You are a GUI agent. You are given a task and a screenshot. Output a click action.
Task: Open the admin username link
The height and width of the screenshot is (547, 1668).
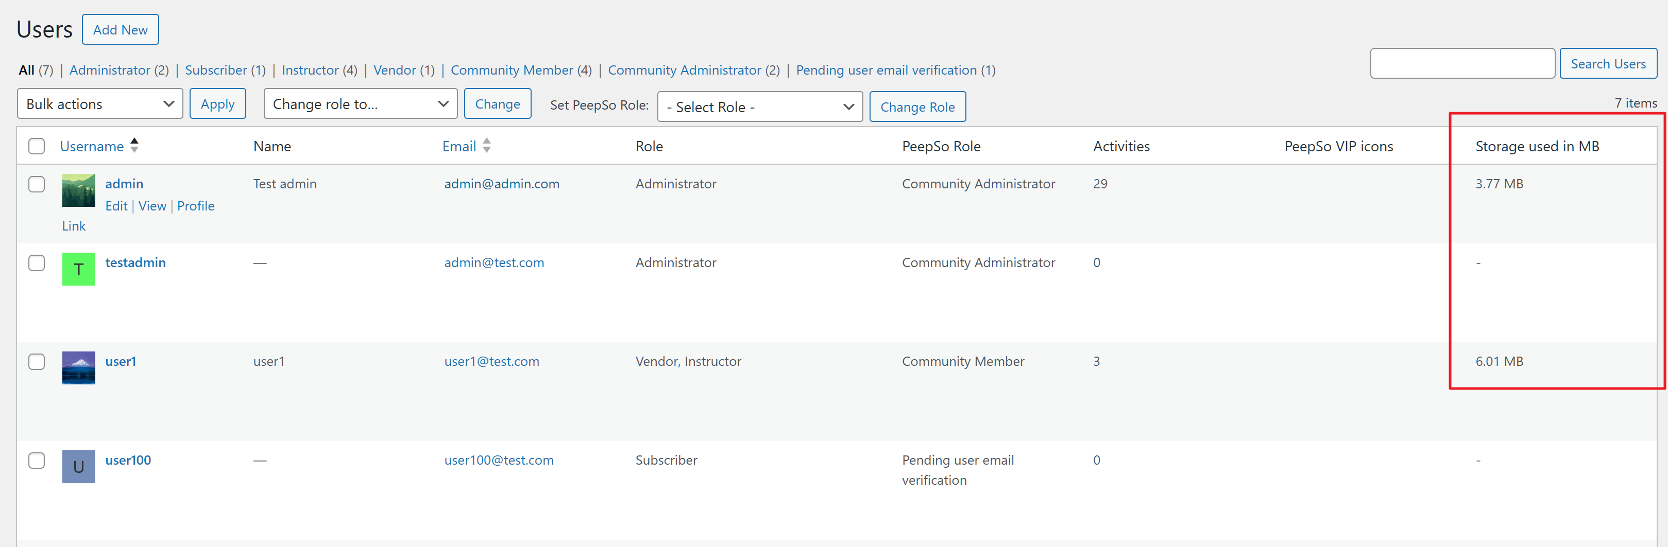pyautogui.click(x=124, y=184)
